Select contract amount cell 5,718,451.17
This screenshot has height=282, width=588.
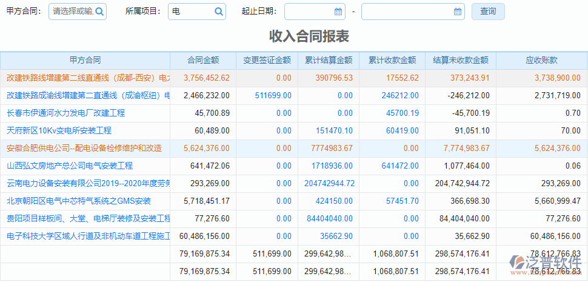(207, 201)
